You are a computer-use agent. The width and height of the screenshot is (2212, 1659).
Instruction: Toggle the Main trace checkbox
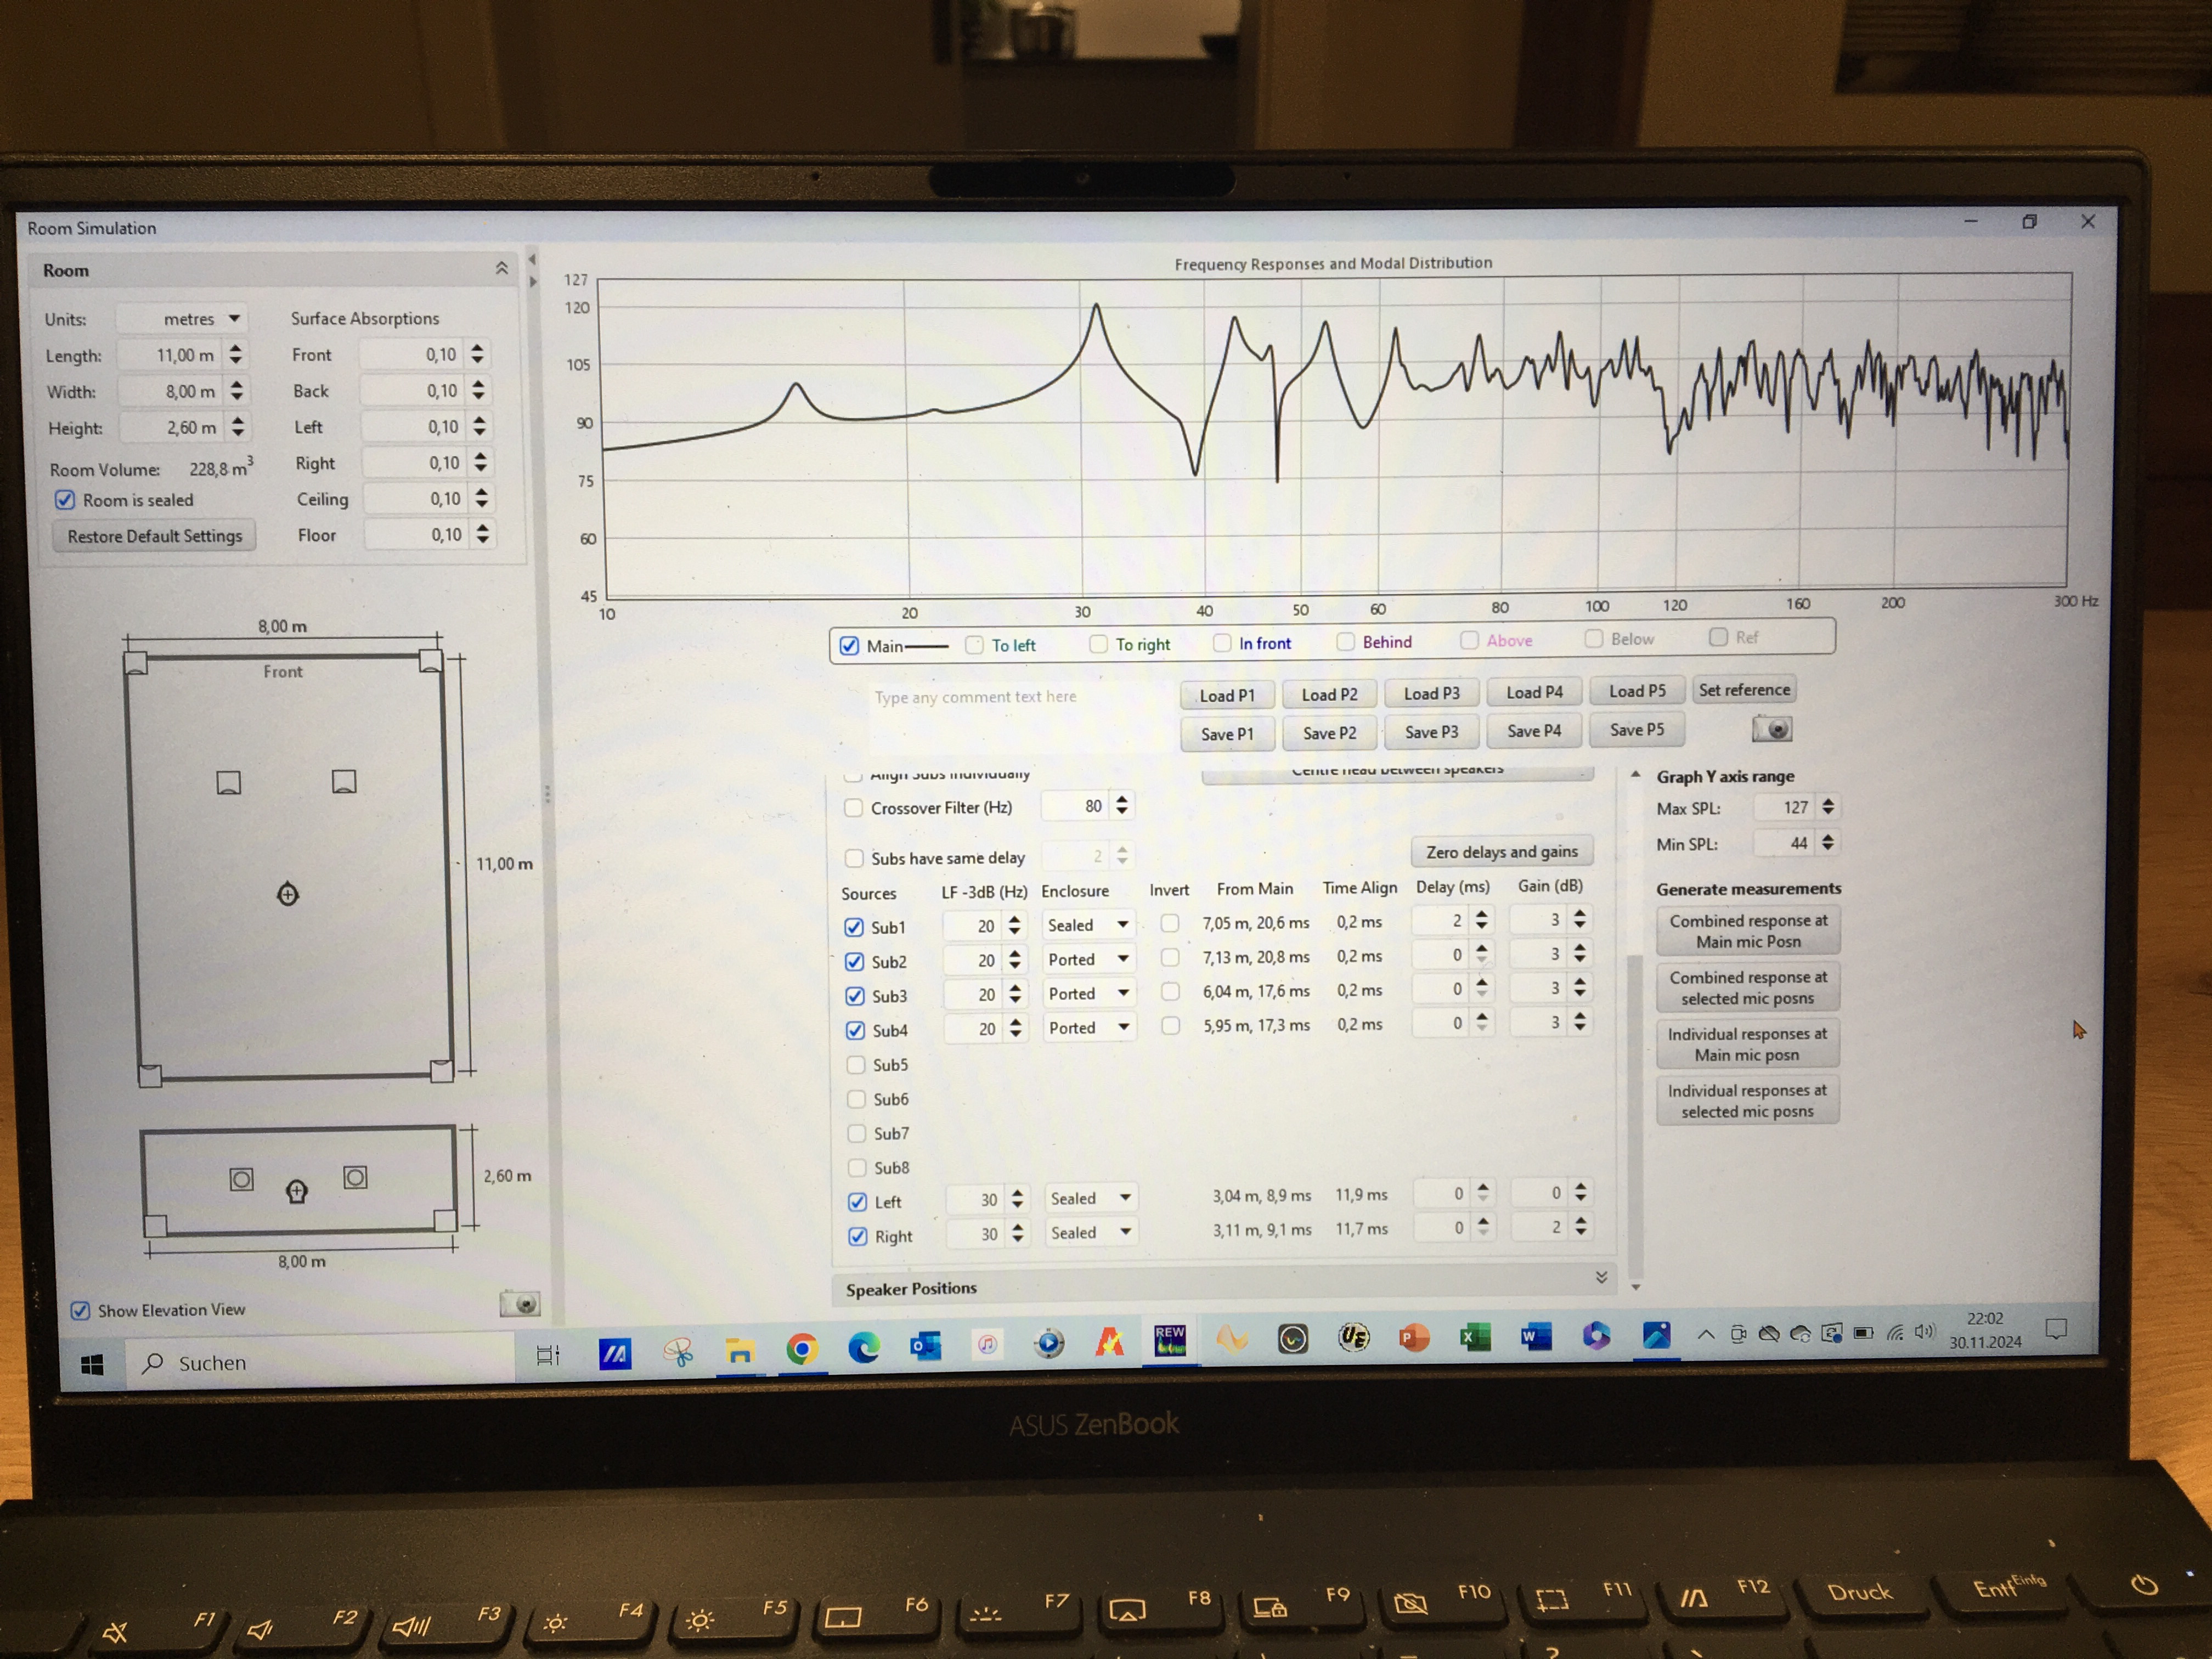(849, 645)
